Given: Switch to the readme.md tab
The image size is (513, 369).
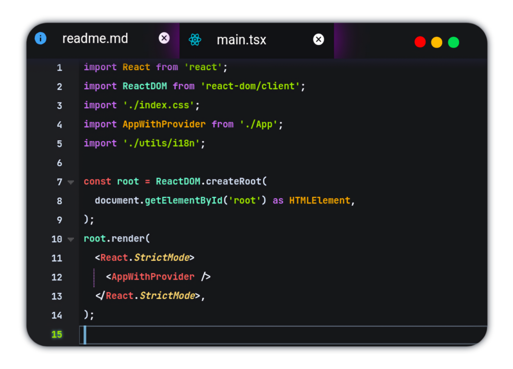Looking at the screenshot, I should [x=95, y=38].
